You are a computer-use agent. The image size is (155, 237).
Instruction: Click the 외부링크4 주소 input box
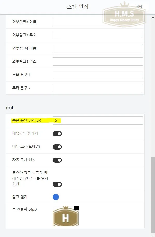[x=98, y=61]
